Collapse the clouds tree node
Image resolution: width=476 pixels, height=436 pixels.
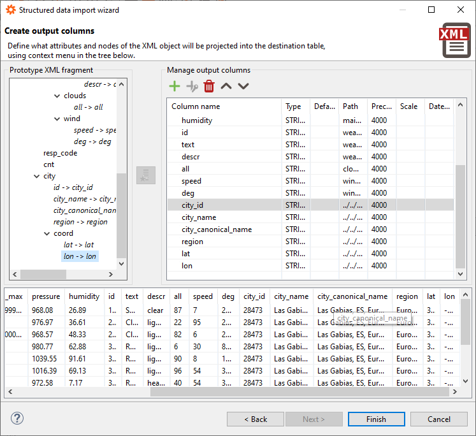click(x=57, y=96)
